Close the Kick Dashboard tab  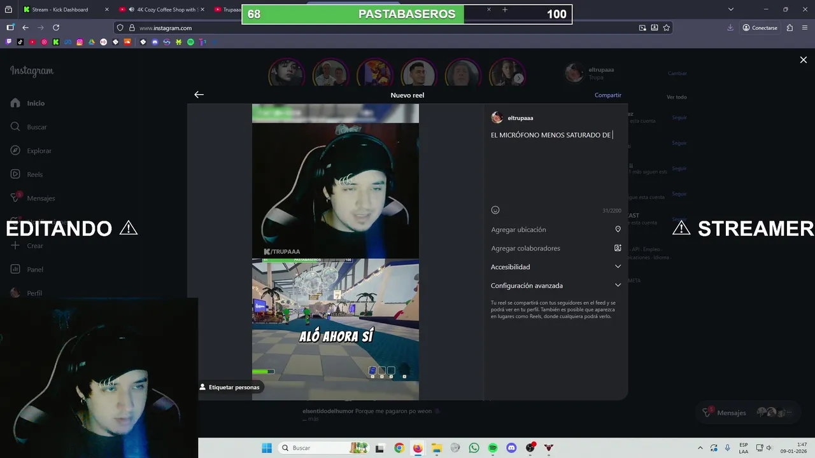(x=106, y=10)
